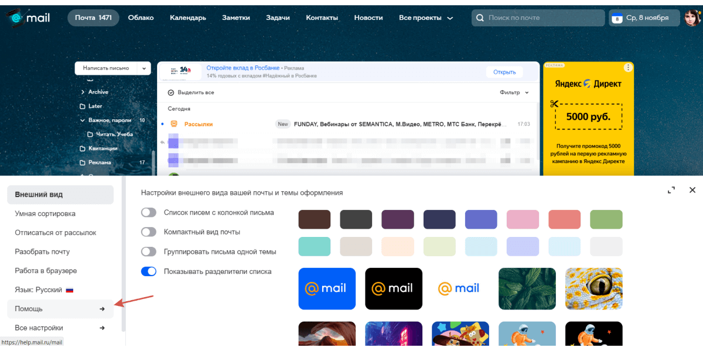Open the Рассылки category folder icon
Image resolution: width=703 pixels, height=351 pixels.
click(x=174, y=124)
